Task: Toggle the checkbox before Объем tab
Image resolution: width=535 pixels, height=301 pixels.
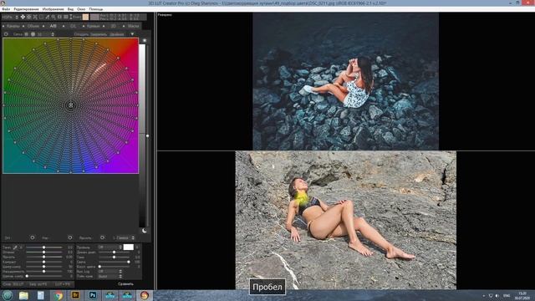Action: (23, 26)
